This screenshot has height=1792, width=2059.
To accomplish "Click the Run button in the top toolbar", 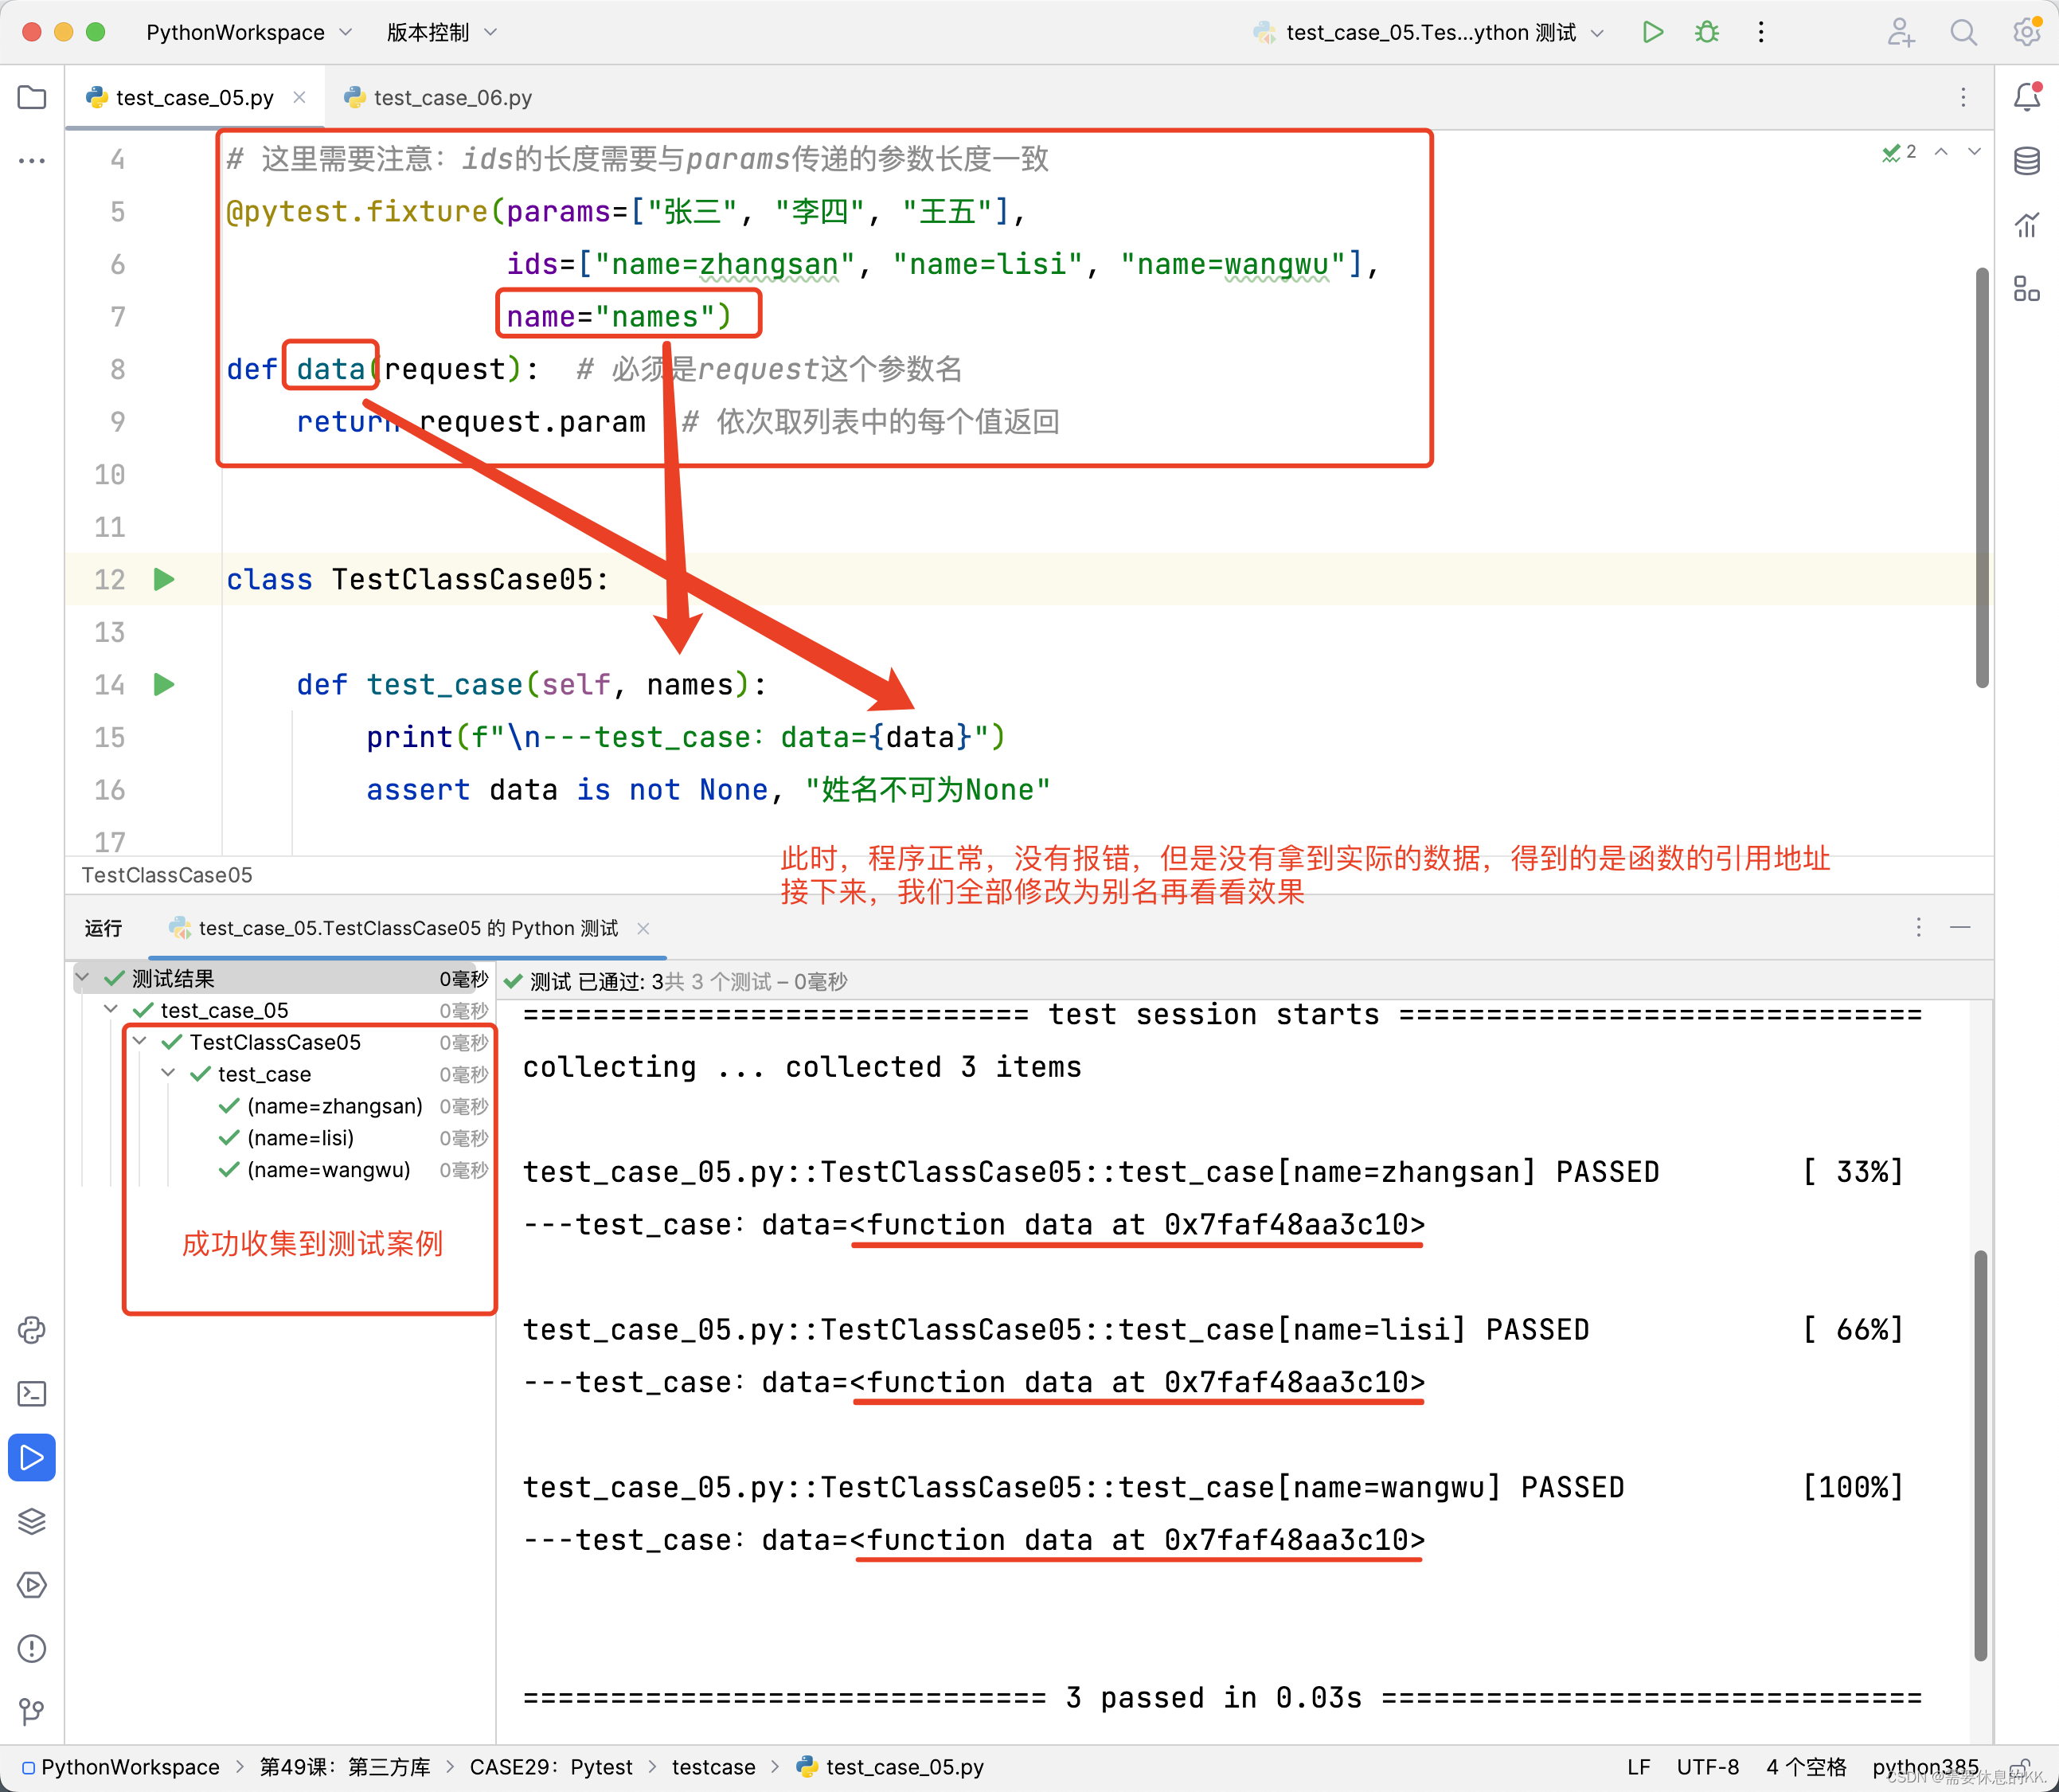I will (1652, 32).
